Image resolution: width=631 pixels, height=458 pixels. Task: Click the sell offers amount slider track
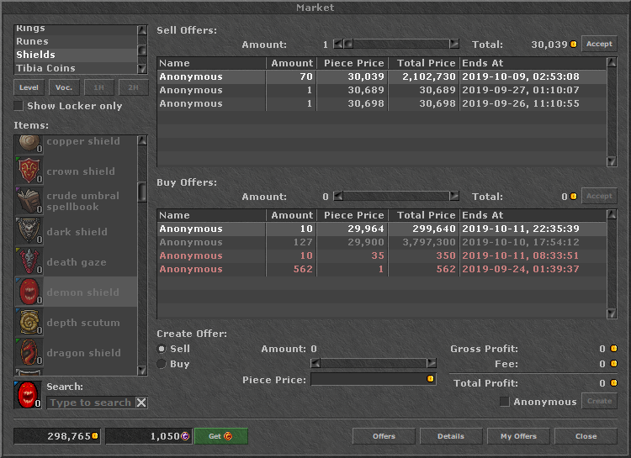point(400,44)
